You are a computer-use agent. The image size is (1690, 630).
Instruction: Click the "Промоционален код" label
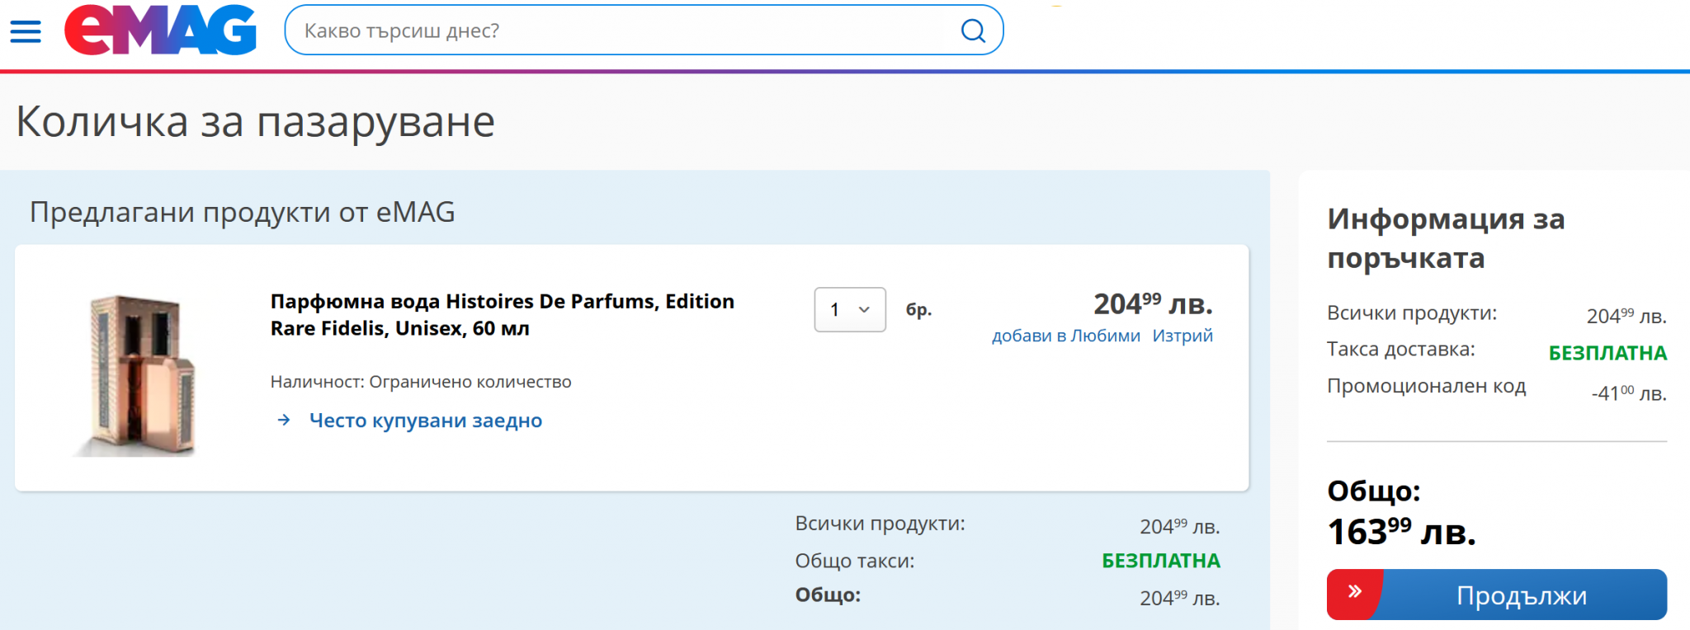click(1426, 386)
